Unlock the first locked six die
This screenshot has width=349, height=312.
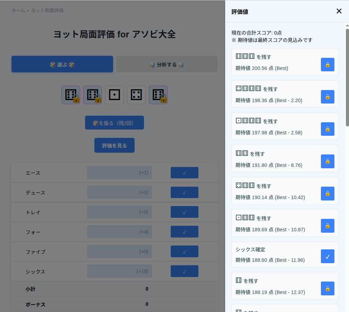coord(70,95)
